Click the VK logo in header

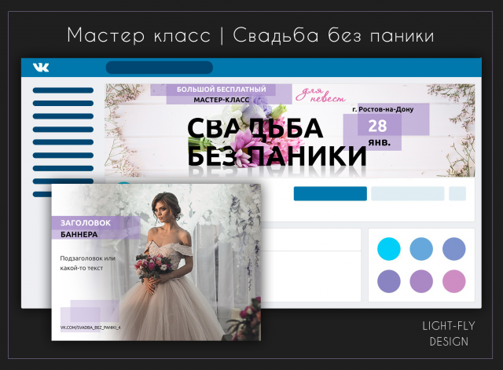click(x=41, y=68)
